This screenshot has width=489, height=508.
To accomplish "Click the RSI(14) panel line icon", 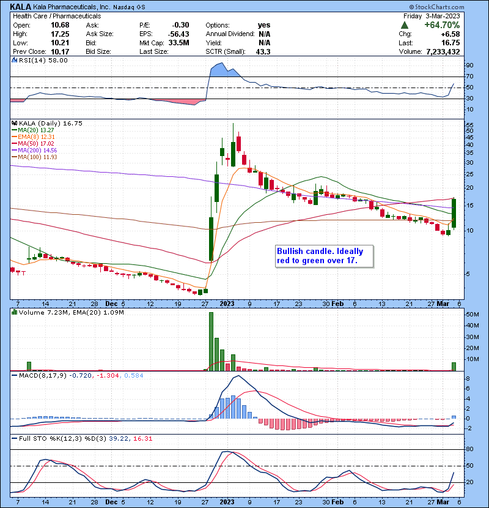I will (14, 60).
